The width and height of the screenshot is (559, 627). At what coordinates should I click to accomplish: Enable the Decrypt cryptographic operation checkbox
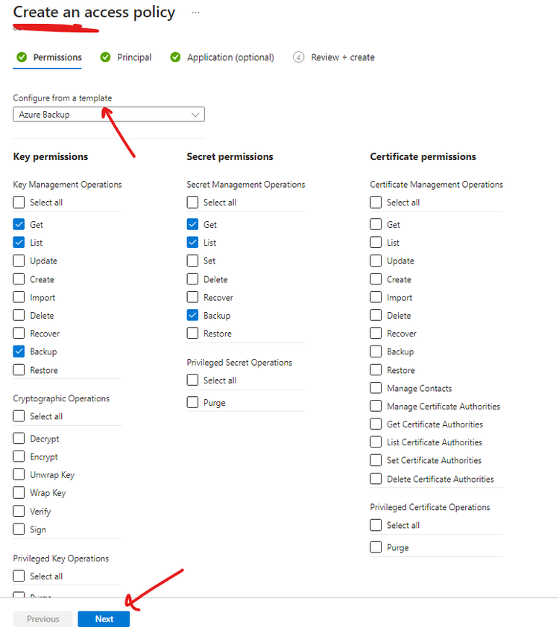[19, 439]
